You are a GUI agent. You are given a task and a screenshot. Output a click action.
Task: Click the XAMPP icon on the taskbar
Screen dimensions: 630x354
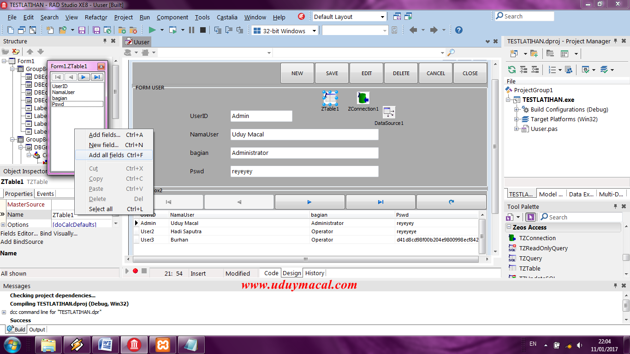pos(163,345)
